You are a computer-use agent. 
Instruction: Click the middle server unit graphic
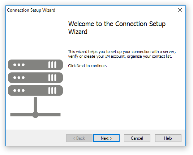coord(35,78)
